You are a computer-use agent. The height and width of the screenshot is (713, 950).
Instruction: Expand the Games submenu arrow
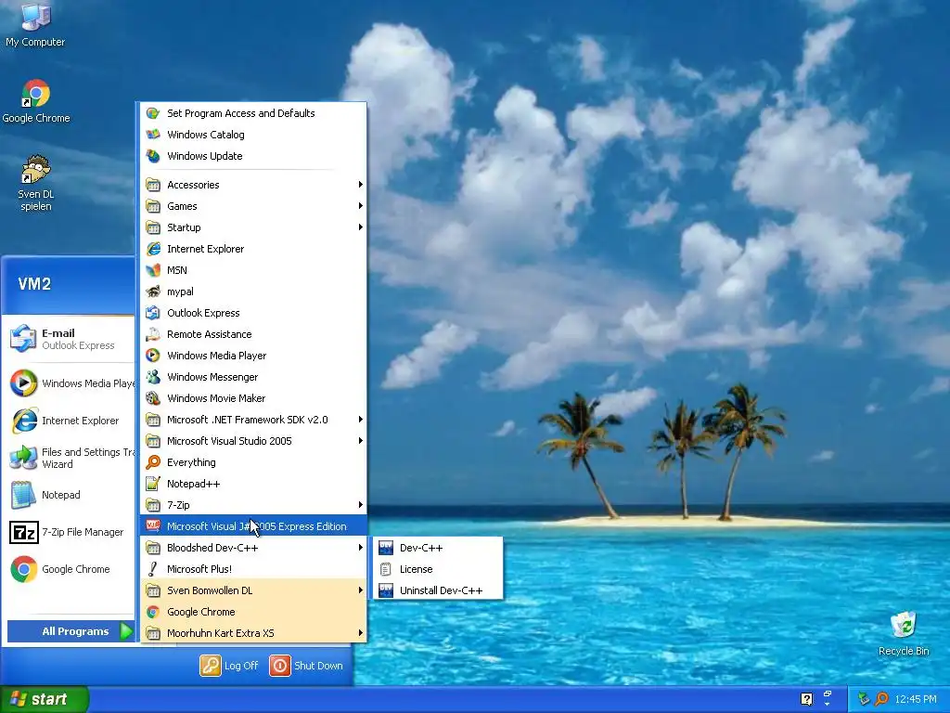(x=361, y=205)
